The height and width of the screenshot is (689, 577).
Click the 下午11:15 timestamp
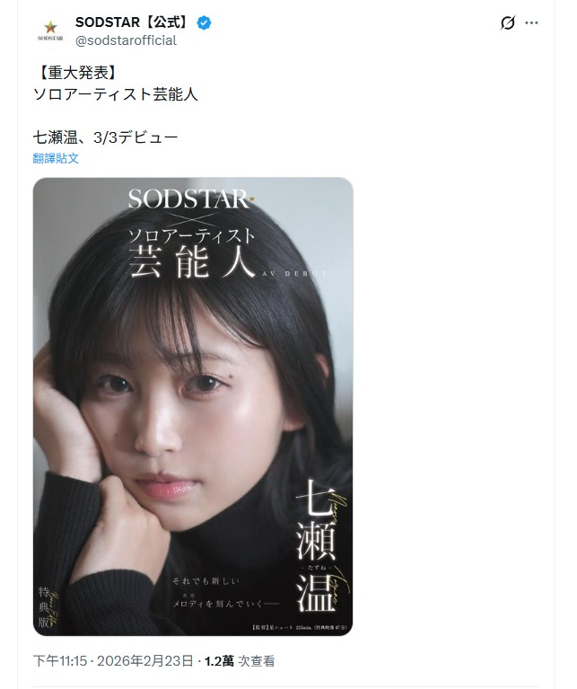pyautogui.click(x=60, y=661)
